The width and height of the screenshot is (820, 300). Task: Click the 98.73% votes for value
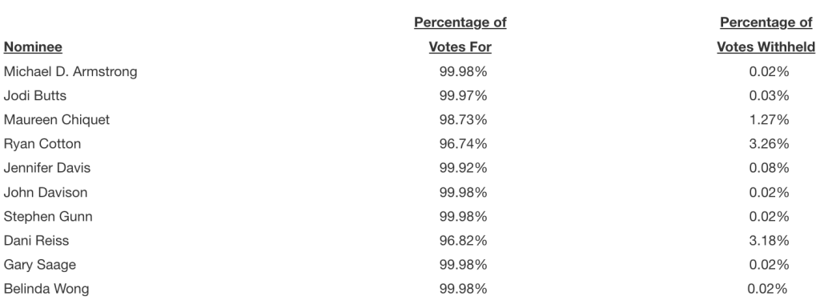coord(464,120)
